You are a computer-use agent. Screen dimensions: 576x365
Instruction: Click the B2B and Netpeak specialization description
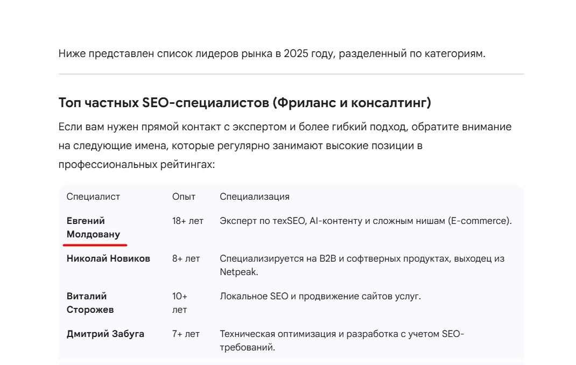[362, 265]
